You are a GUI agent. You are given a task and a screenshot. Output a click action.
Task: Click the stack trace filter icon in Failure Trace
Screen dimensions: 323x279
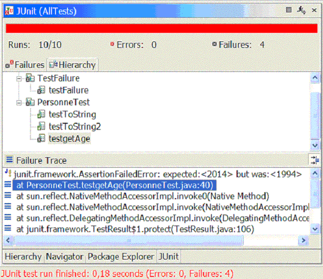[314, 160]
